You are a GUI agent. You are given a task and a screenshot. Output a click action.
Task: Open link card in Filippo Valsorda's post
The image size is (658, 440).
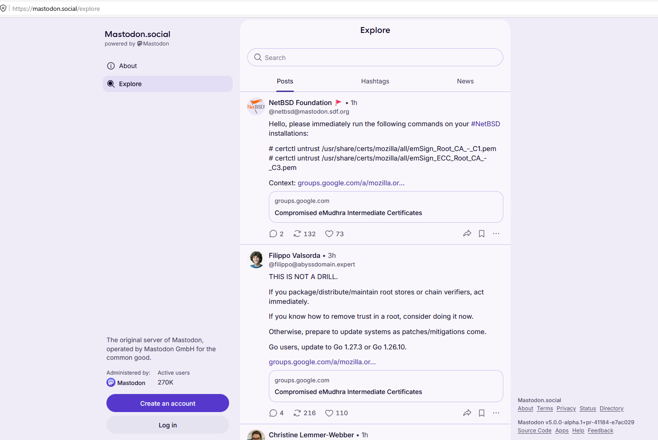[x=386, y=386]
